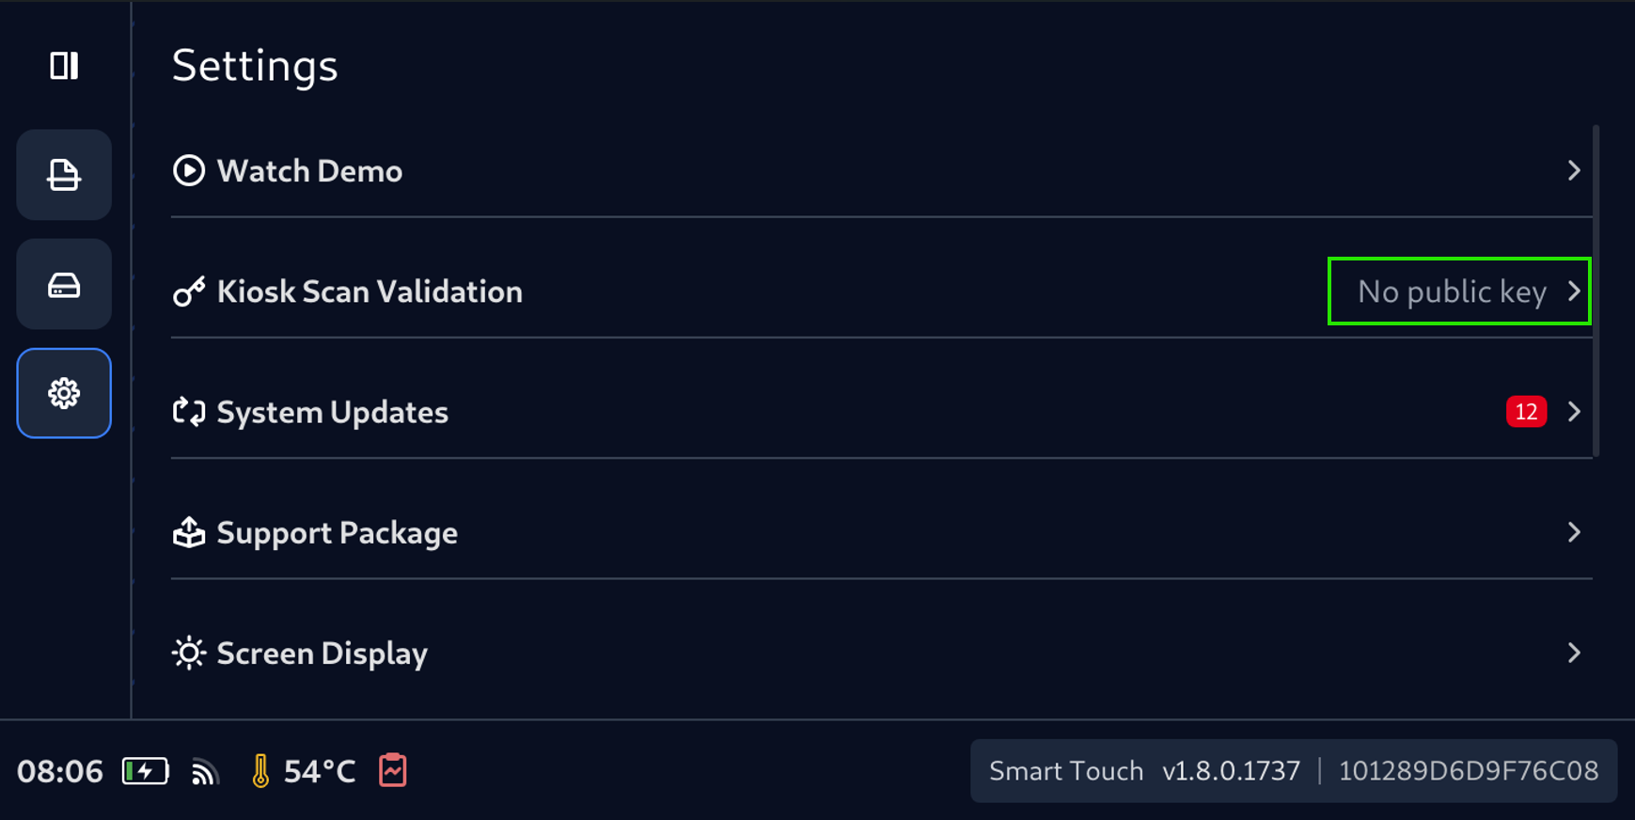Open the storage drive sidebar tab

(x=64, y=284)
